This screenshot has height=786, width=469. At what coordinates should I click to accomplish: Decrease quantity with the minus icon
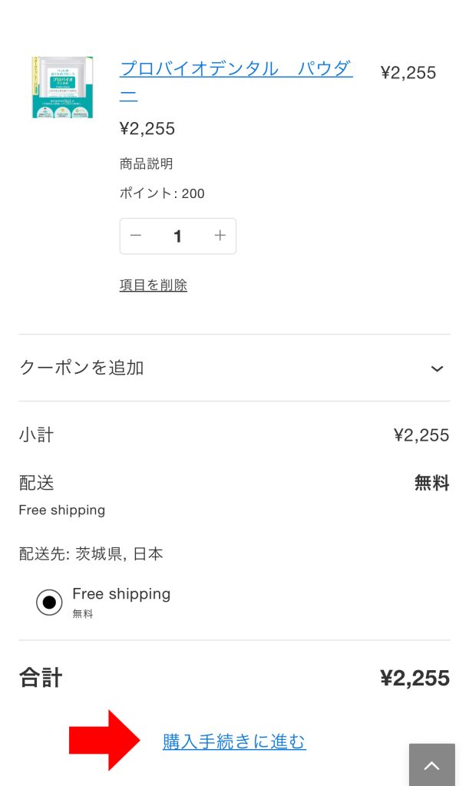(136, 236)
